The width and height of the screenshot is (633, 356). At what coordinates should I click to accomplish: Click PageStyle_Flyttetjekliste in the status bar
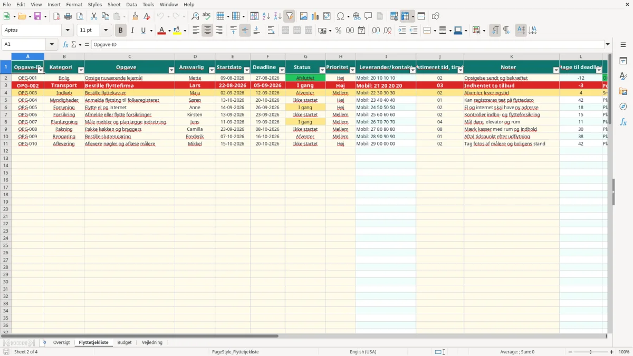235,352
